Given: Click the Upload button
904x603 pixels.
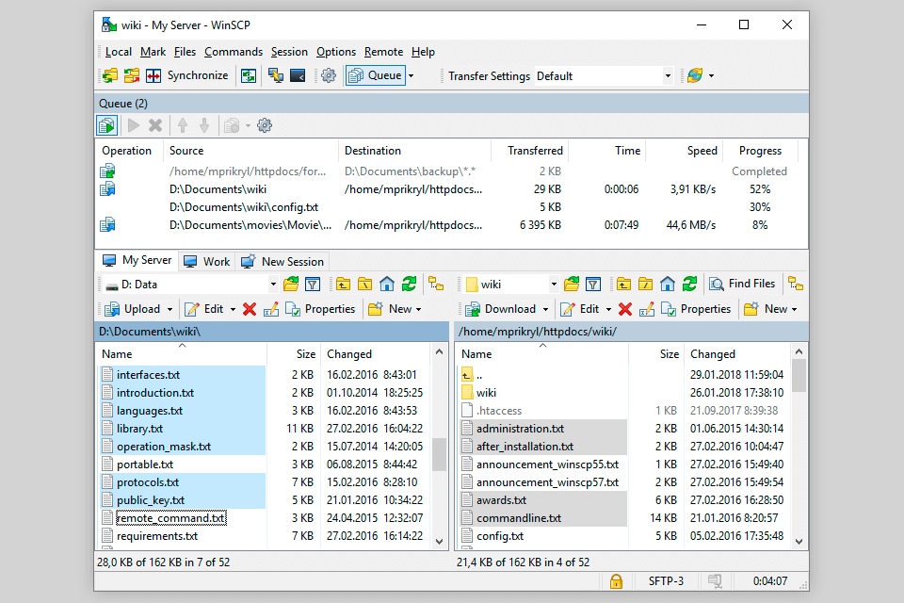Looking at the screenshot, I should (133, 309).
